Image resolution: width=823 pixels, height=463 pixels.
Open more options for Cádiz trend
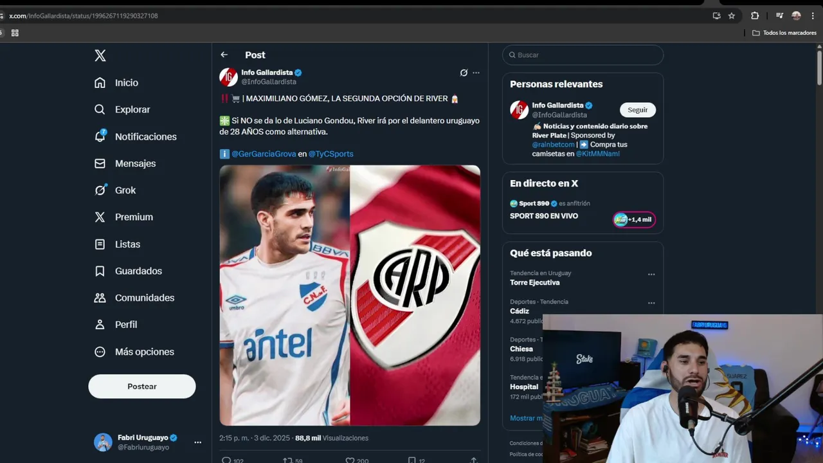pyautogui.click(x=651, y=303)
